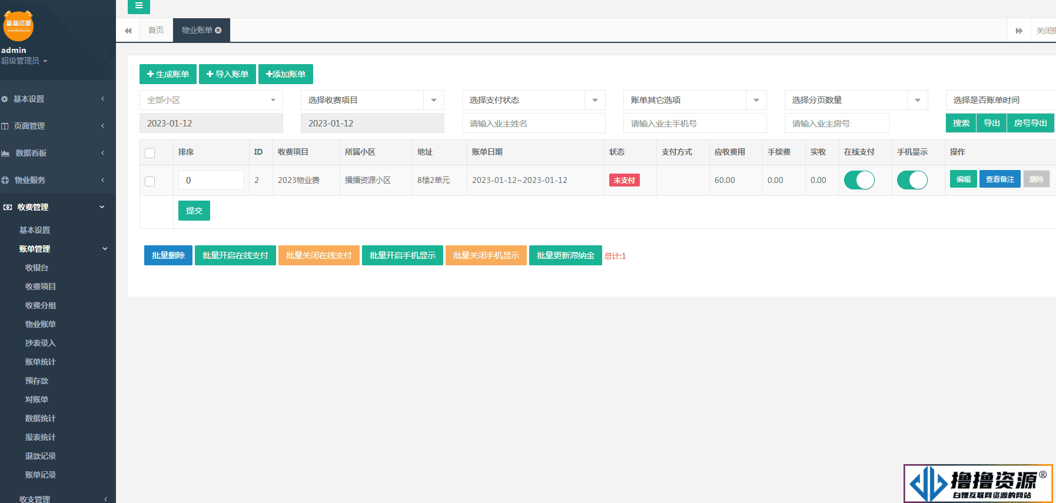1056x503 pixels.
Task: Click the 排序 input showing 0
Action: coord(211,180)
